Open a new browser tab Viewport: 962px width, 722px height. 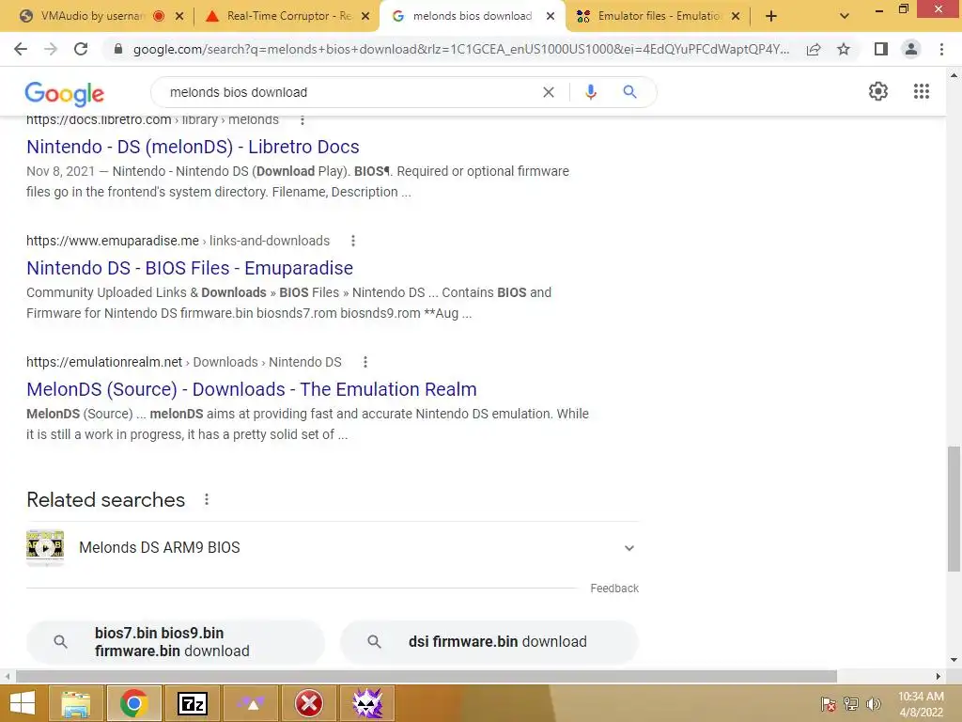point(771,17)
